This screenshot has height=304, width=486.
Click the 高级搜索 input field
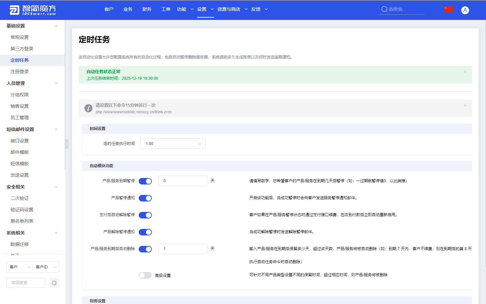pos(25,283)
